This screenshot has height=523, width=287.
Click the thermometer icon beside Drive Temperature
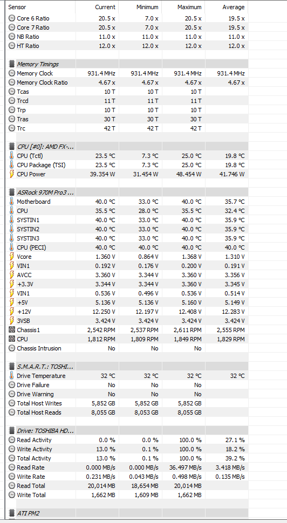(12, 376)
